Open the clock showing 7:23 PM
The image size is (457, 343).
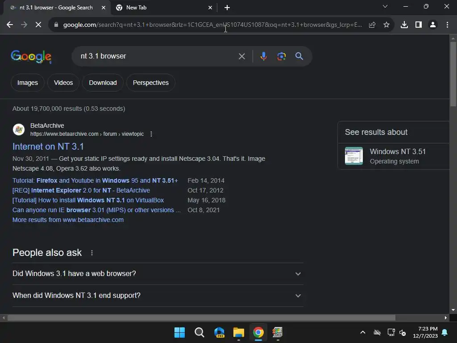(x=425, y=332)
